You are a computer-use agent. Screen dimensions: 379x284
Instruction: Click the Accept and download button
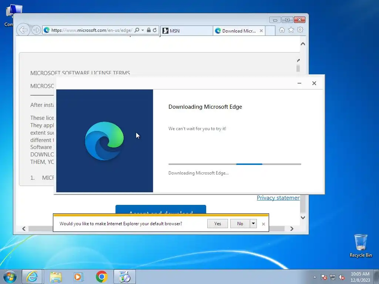pos(161,209)
